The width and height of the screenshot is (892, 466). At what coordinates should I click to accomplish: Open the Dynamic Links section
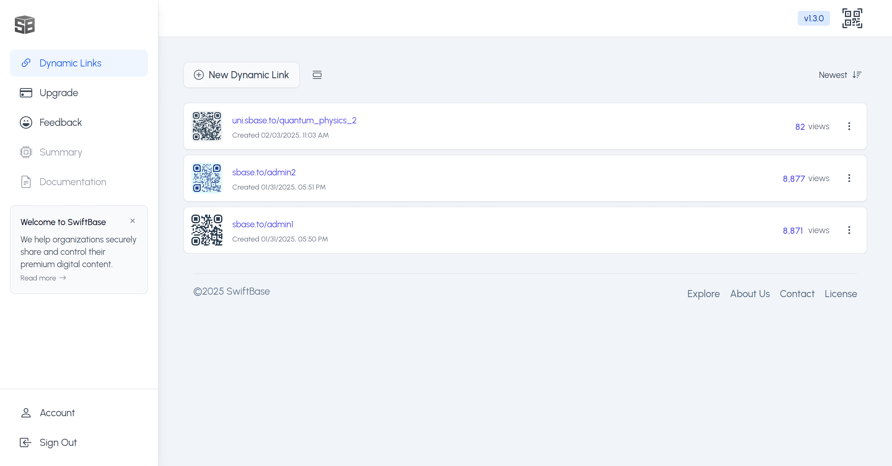(70, 63)
